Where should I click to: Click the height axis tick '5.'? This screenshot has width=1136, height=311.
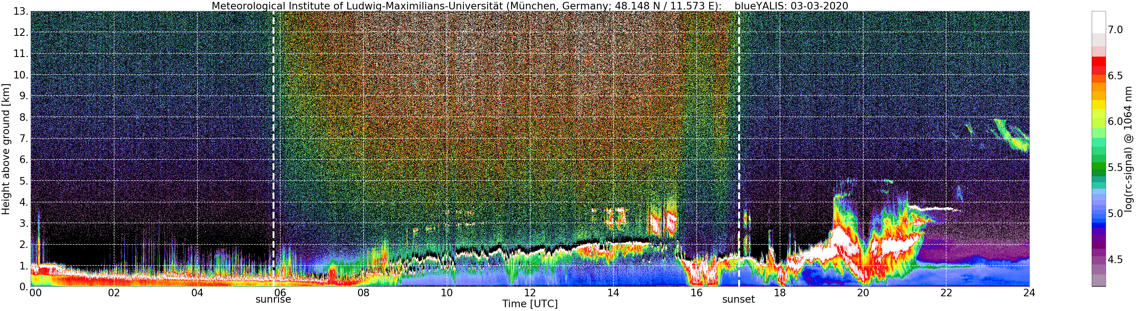click(x=23, y=181)
